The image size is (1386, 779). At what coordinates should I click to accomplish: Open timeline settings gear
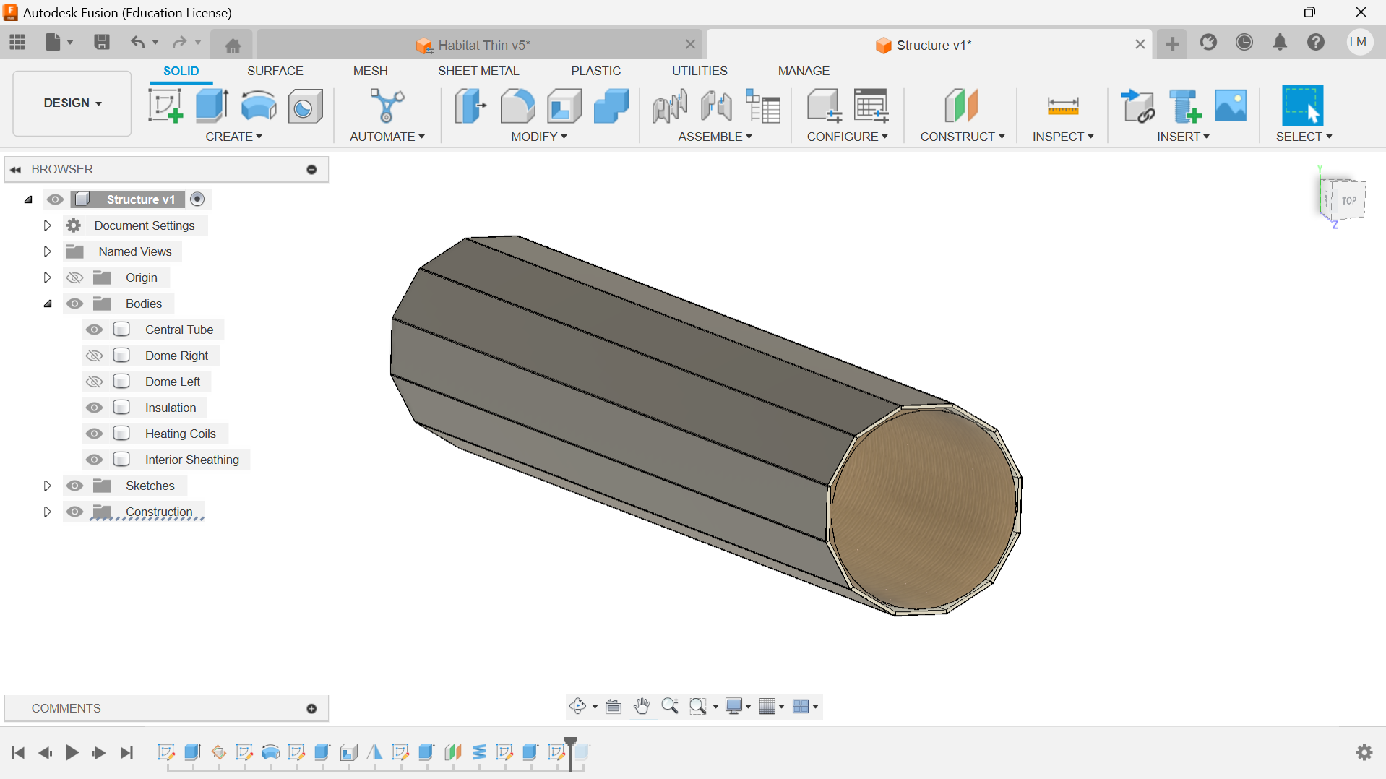coord(1364,752)
